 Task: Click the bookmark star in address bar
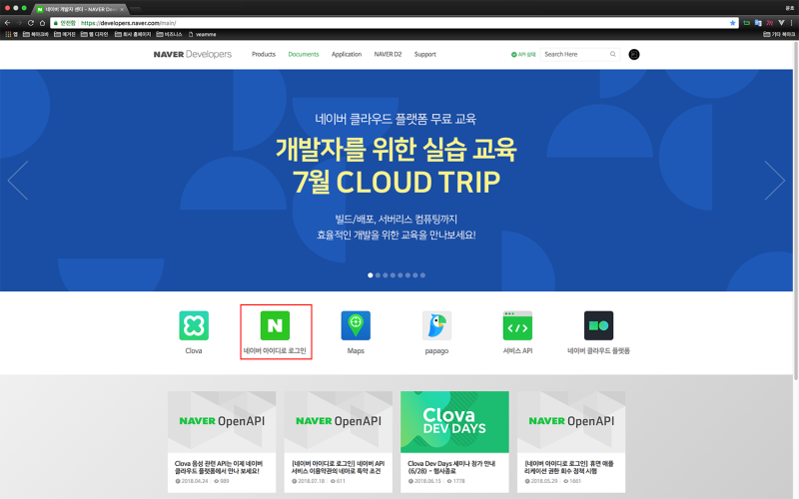pos(733,23)
